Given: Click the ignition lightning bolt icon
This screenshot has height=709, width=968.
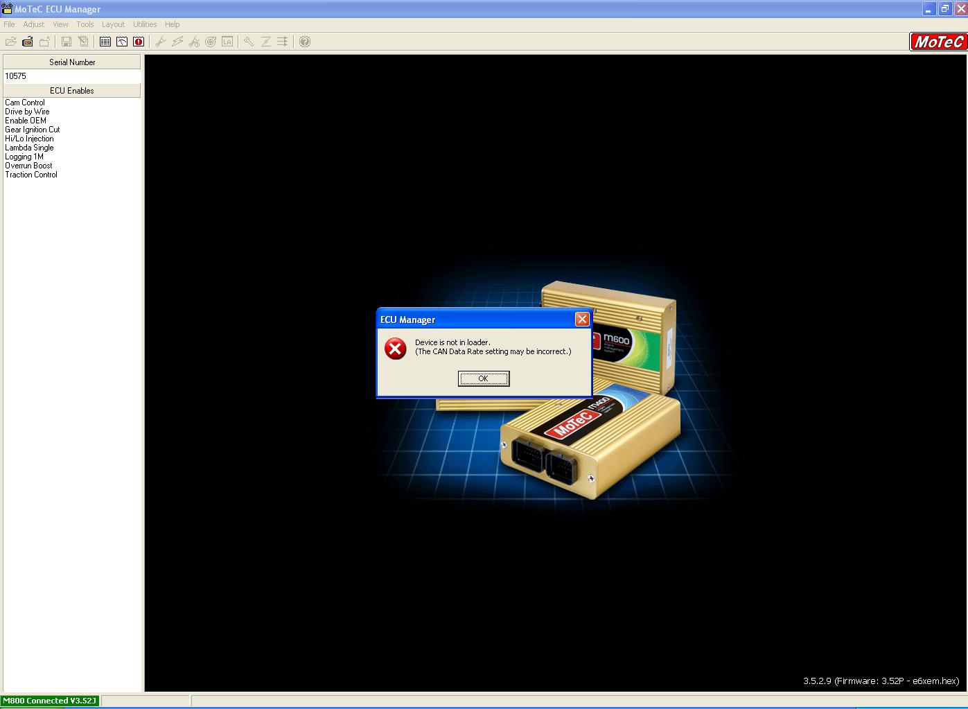Looking at the screenshot, I should pos(177,42).
